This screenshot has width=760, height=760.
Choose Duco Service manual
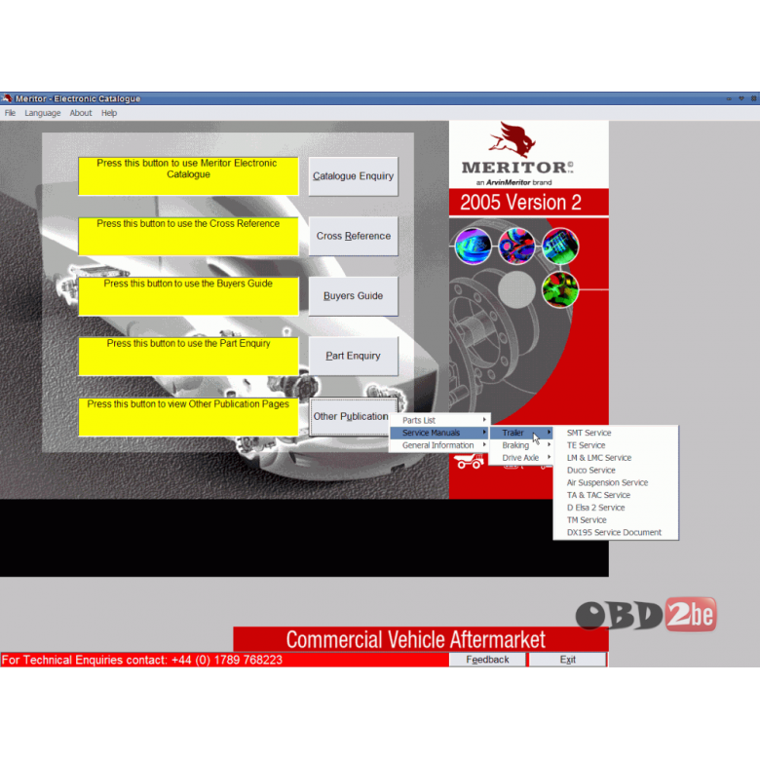[x=616, y=471]
